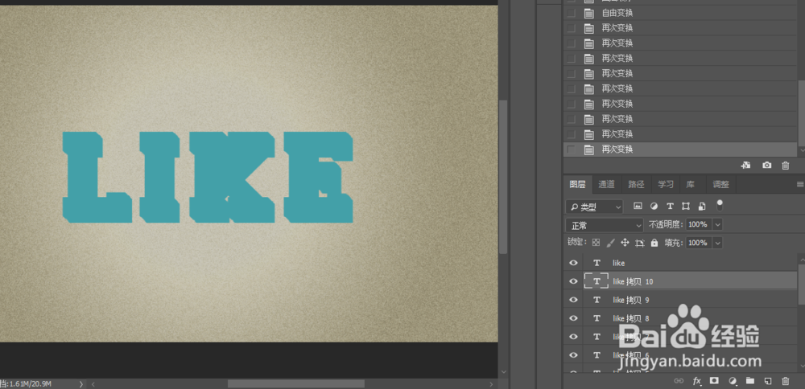Set history brush source for highlighted 再次变换 state
This screenshot has width=805, height=389.
pos(571,149)
